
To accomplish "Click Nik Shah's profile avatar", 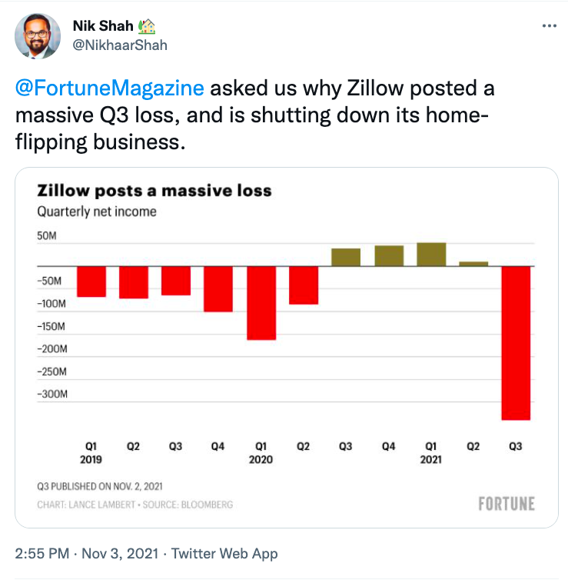I will 39,35.
